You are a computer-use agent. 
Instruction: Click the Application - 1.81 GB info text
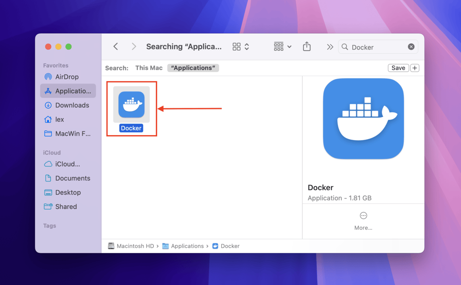click(340, 198)
